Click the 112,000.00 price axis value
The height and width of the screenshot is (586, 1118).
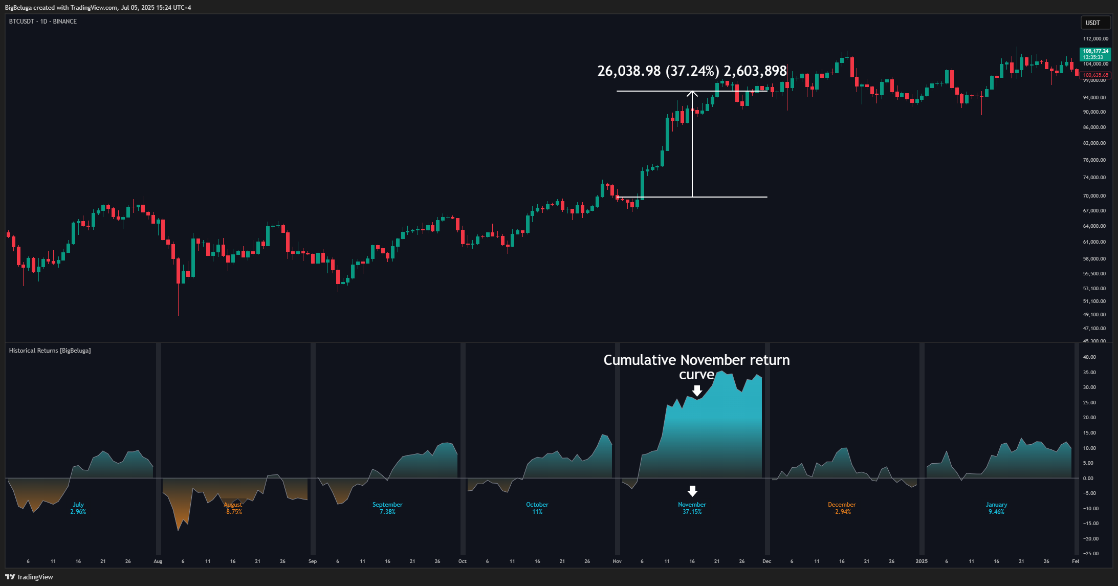[1095, 39]
